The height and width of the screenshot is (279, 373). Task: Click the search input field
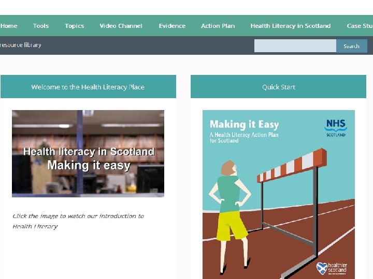295,46
